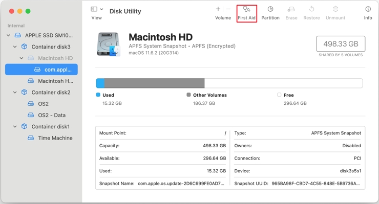Image resolution: width=379 pixels, height=204 pixels.
Task: Run First Aid from the toolbar
Action: (246, 13)
